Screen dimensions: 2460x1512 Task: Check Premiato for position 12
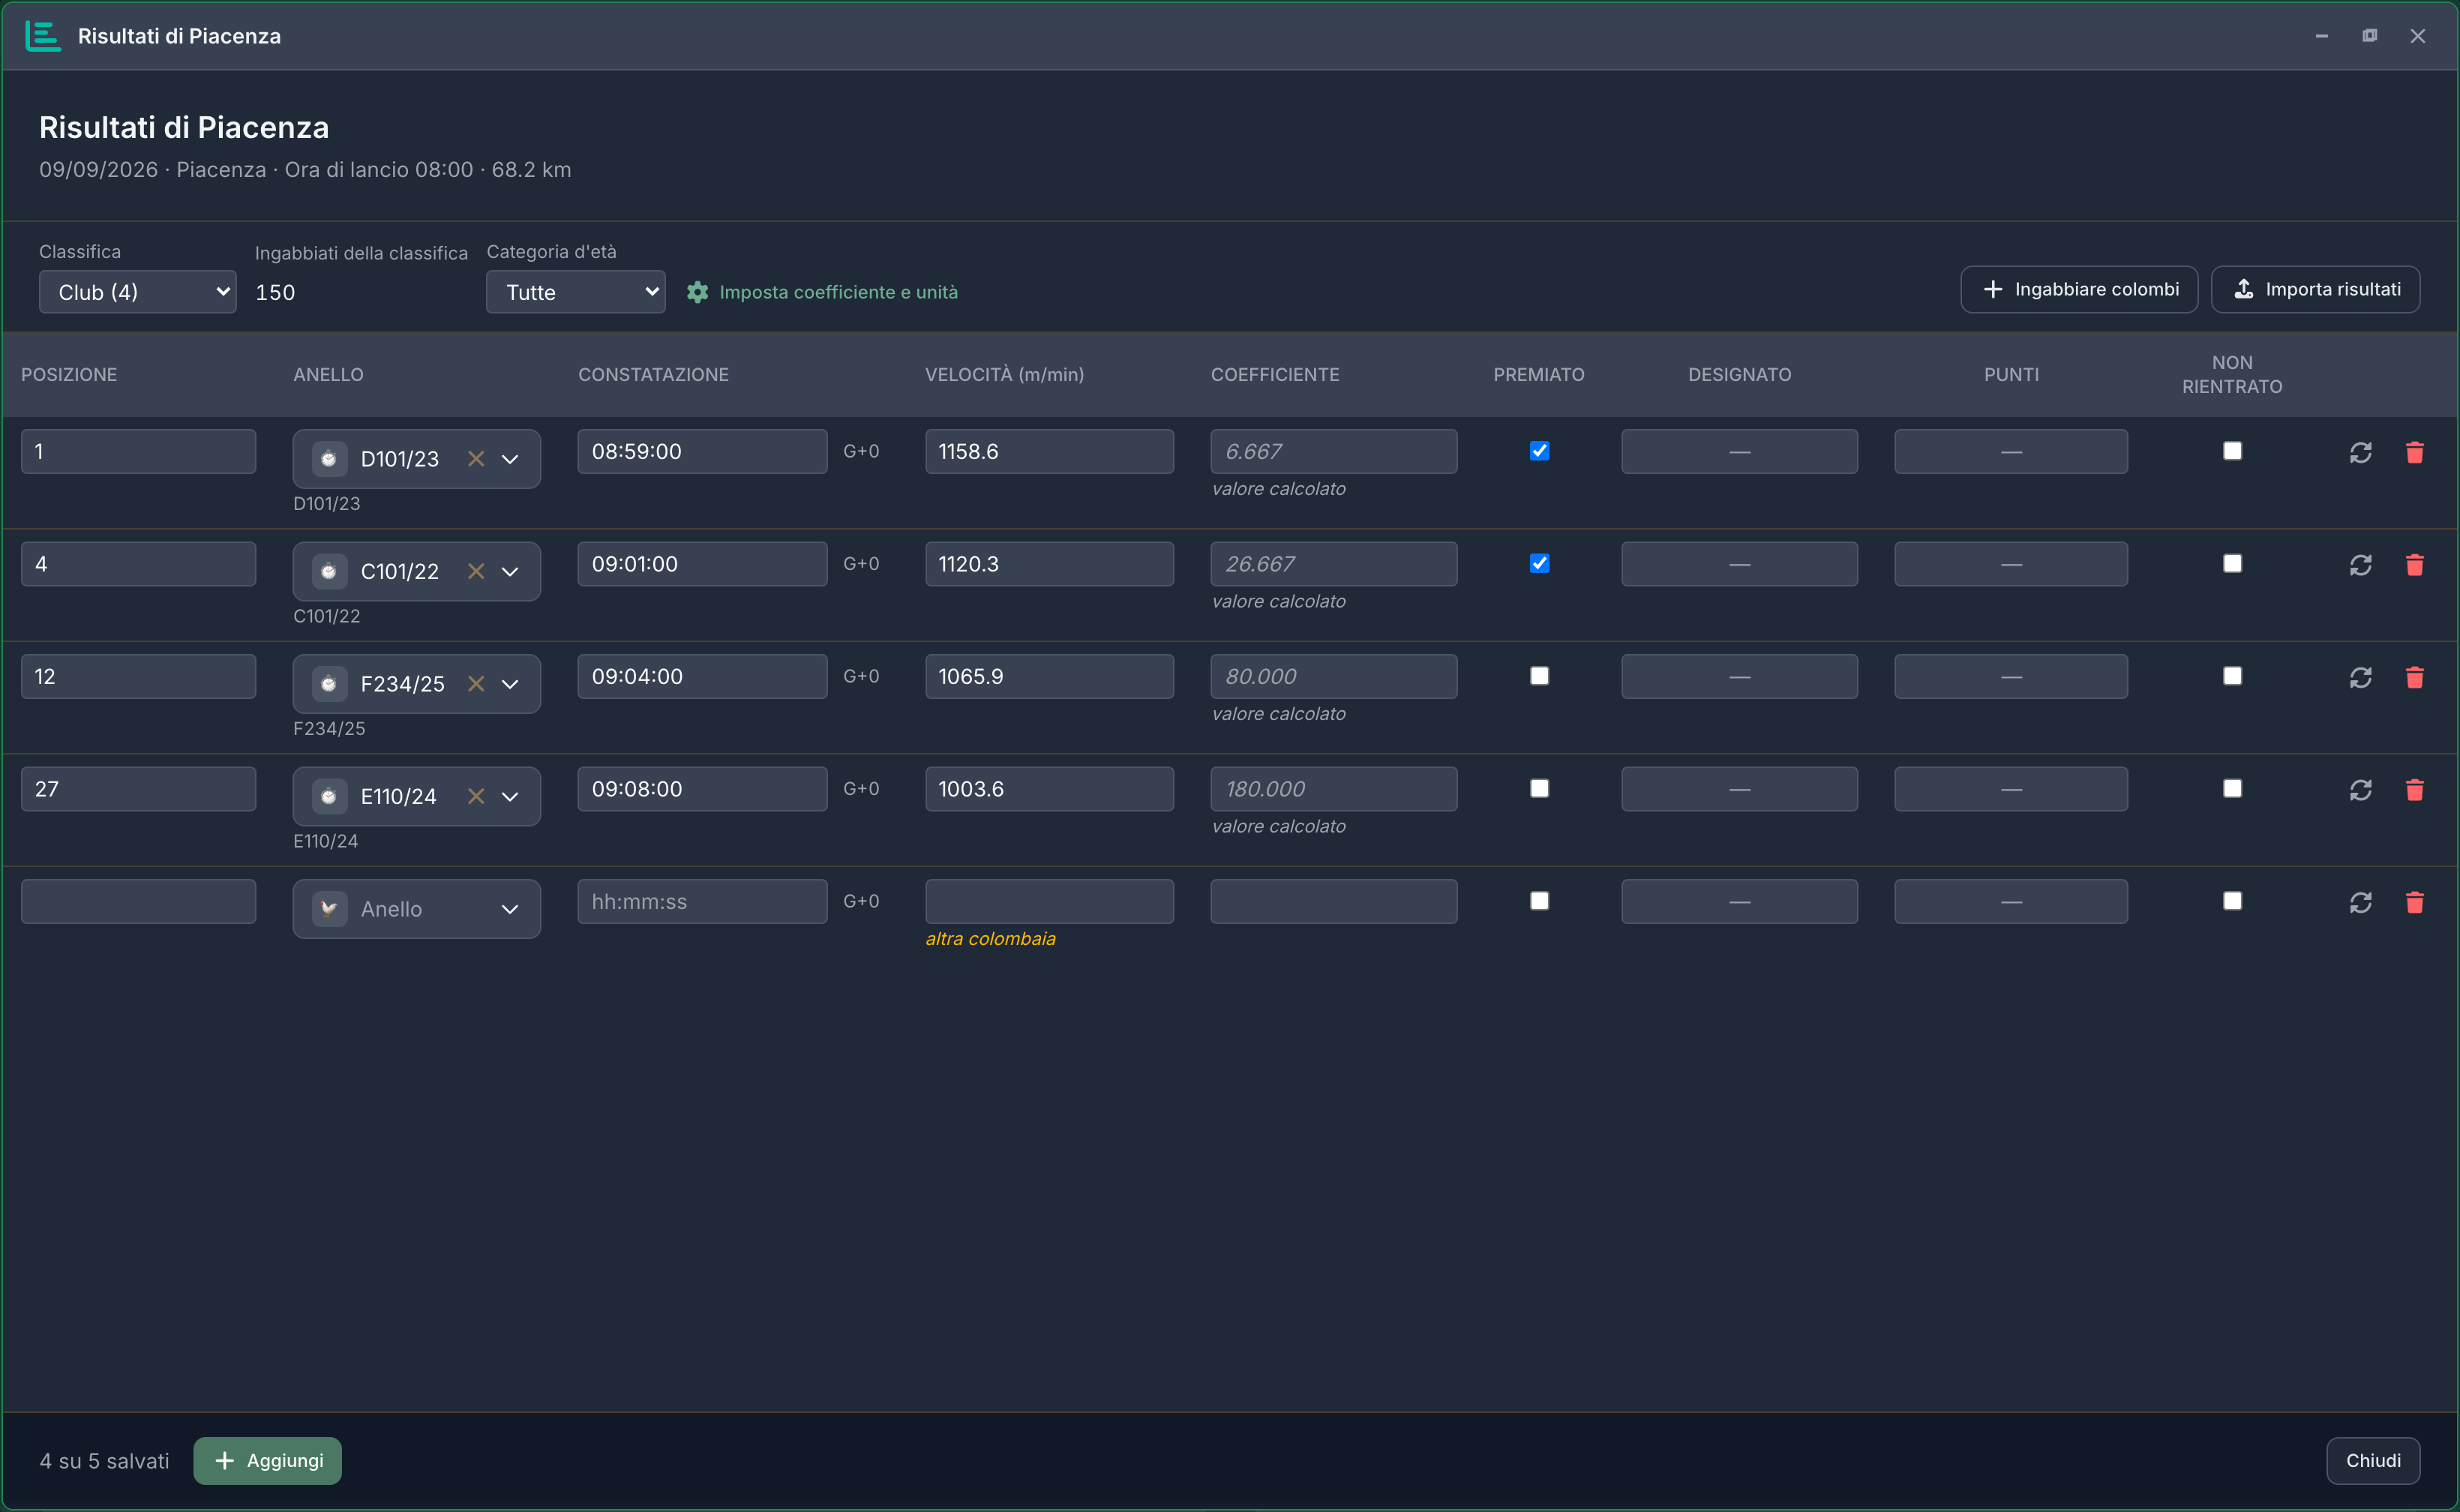pos(1539,676)
